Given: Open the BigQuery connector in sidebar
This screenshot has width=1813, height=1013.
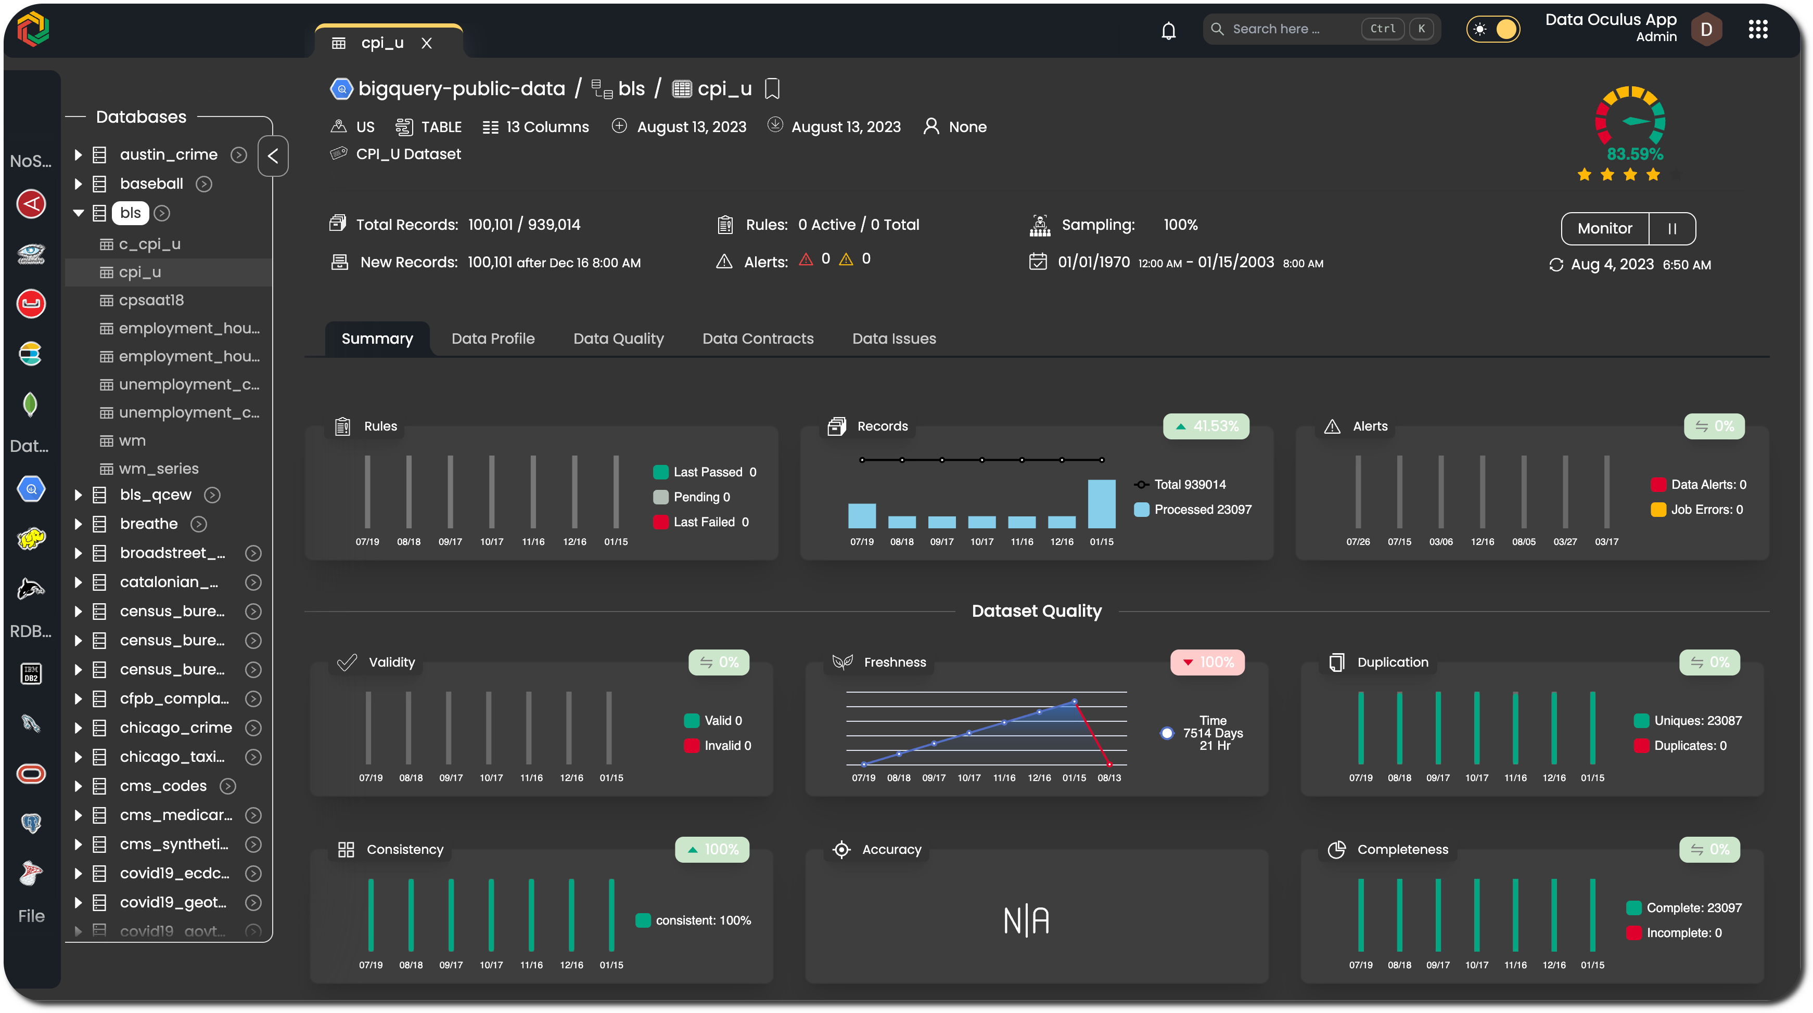Looking at the screenshot, I should tap(31, 489).
